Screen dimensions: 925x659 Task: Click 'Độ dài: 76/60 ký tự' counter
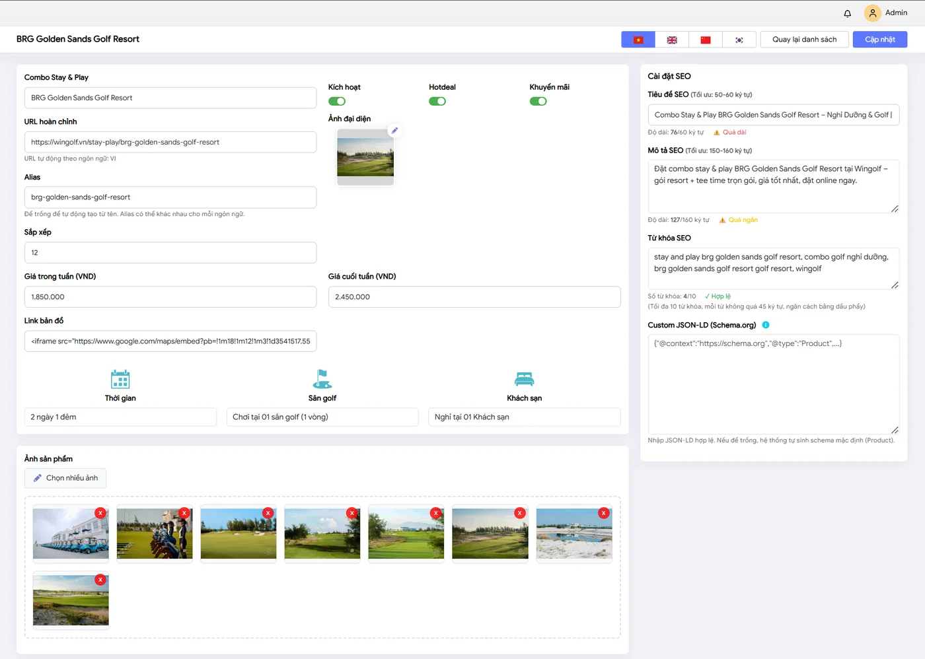coord(676,133)
